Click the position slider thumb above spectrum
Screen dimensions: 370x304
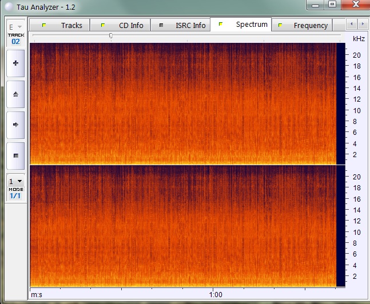point(110,35)
